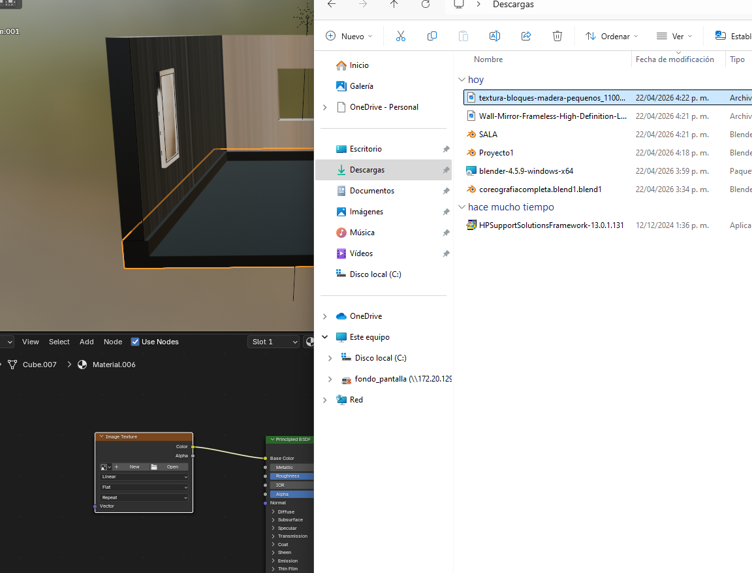Open the image browse dropdown icon
The width and height of the screenshot is (752, 573).
[105, 467]
